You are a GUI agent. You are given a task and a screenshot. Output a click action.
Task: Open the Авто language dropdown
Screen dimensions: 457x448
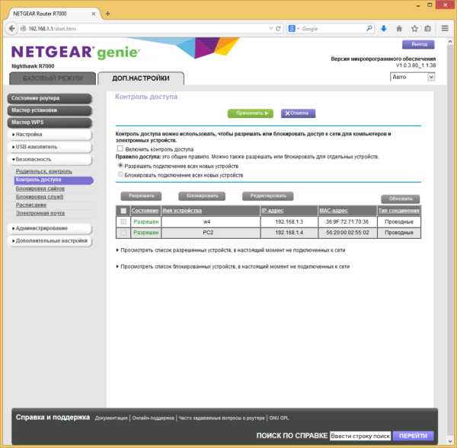[412, 77]
